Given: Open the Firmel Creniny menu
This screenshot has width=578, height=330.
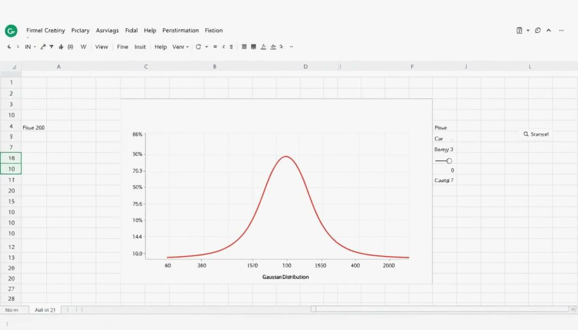Looking at the screenshot, I should point(46,30).
